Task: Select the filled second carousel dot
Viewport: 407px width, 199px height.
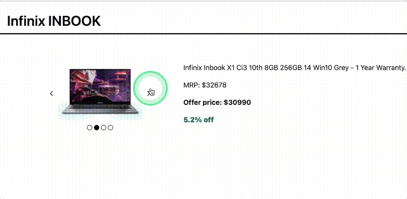Action: pyautogui.click(x=97, y=128)
